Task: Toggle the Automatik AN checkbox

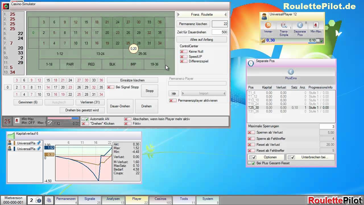Action: [x=85, y=119]
